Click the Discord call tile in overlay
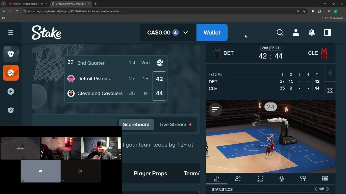This screenshot has width=346, height=194. (41, 171)
